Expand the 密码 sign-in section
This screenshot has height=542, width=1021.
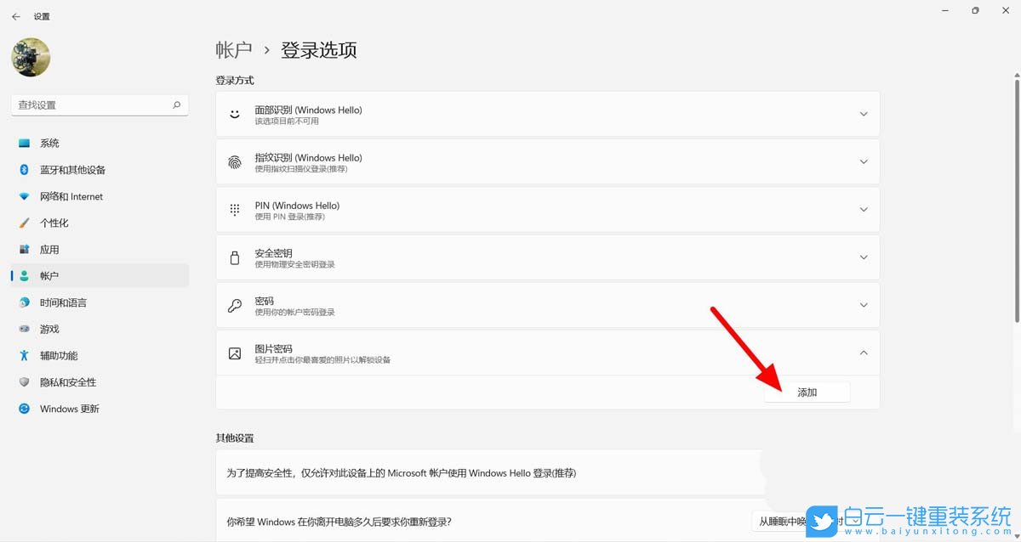coord(864,305)
